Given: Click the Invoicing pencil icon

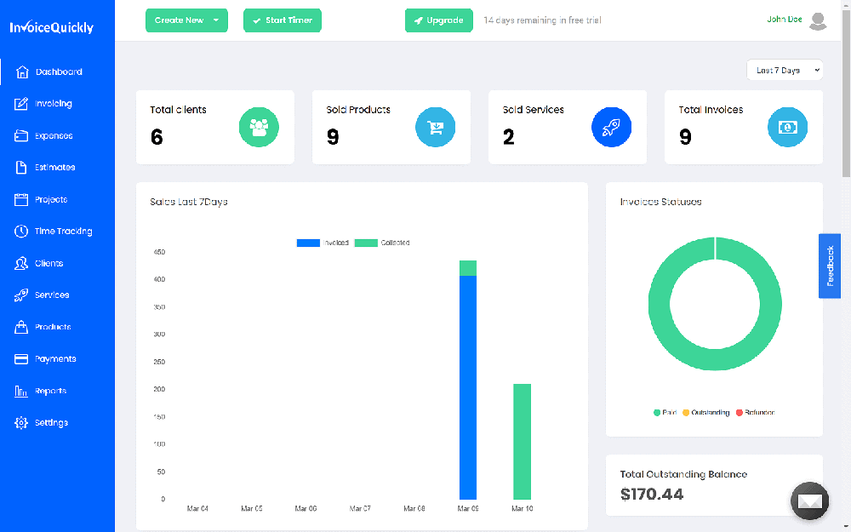Looking at the screenshot, I should click(21, 104).
